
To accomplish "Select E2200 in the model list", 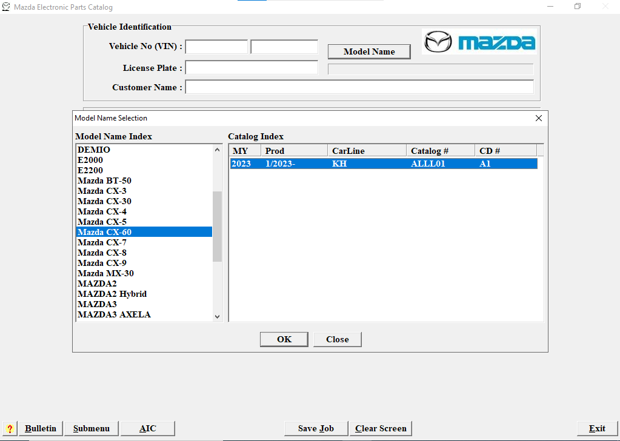I will point(144,170).
